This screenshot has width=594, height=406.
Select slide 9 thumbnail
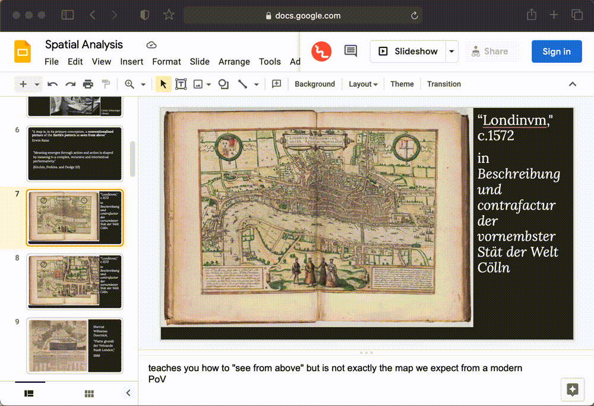click(75, 346)
